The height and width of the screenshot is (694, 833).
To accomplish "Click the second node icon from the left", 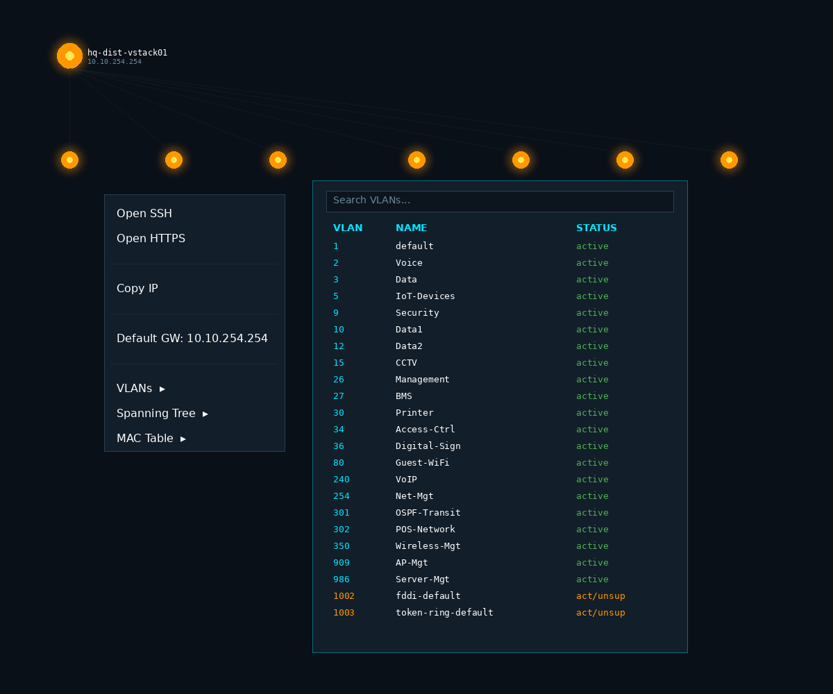I will pos(174,159).
